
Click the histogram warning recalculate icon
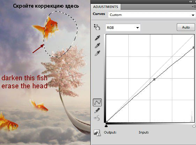(97, 133)
